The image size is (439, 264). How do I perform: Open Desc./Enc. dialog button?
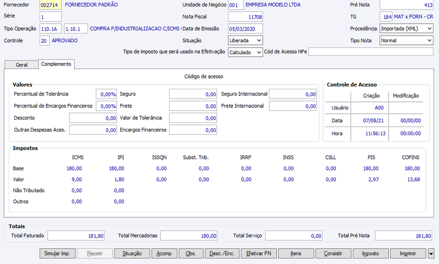222,254
